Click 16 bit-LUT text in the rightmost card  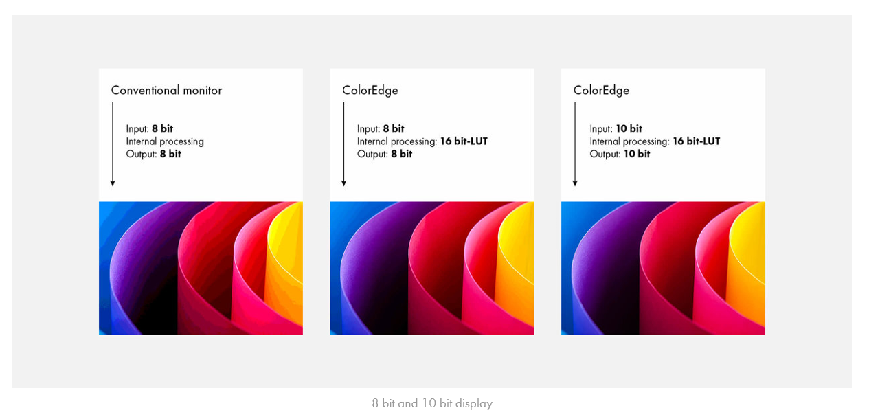tap(696, 141)
